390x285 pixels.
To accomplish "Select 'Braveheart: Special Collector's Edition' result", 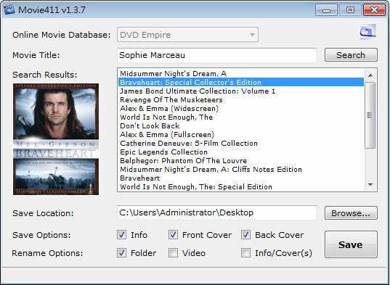I will point(241,82).
